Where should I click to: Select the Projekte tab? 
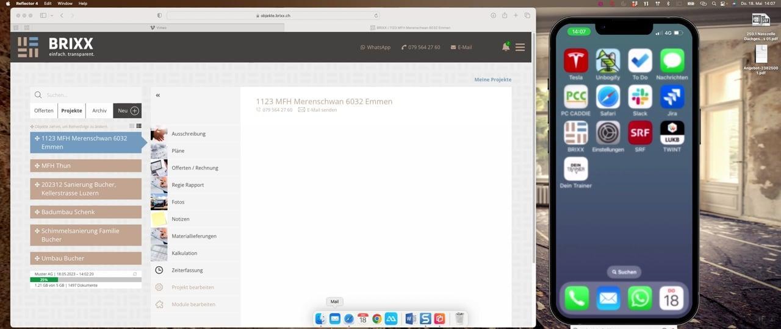click(x=72, y=111)
